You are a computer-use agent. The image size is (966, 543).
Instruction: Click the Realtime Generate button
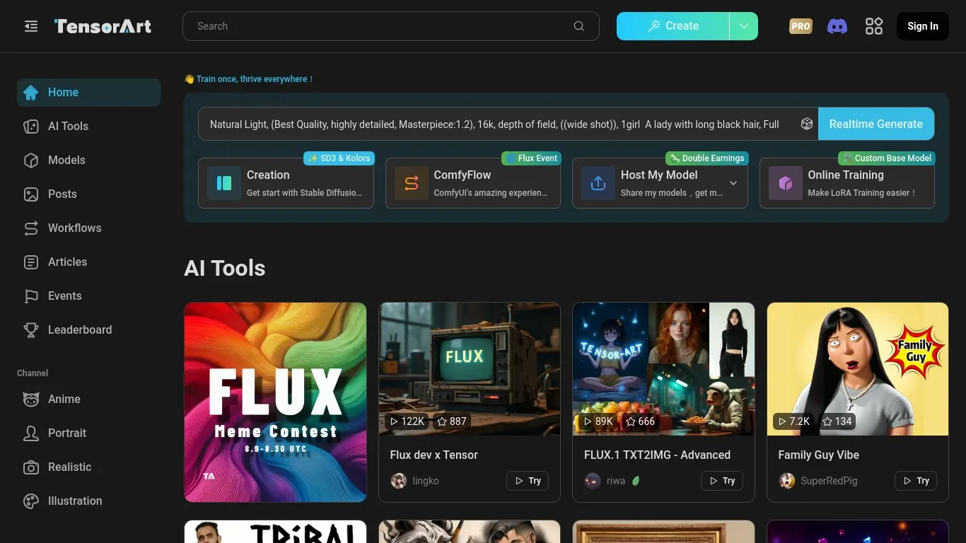pos(875,124)
